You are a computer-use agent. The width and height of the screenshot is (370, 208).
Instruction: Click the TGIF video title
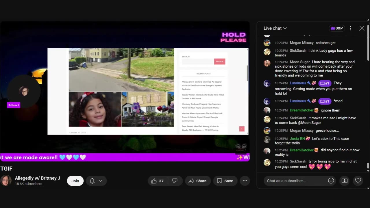[x=6, y=169]
